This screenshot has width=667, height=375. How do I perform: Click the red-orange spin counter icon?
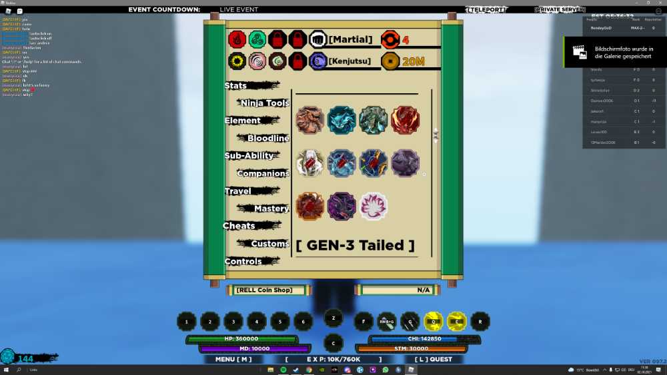click(390, 39)
